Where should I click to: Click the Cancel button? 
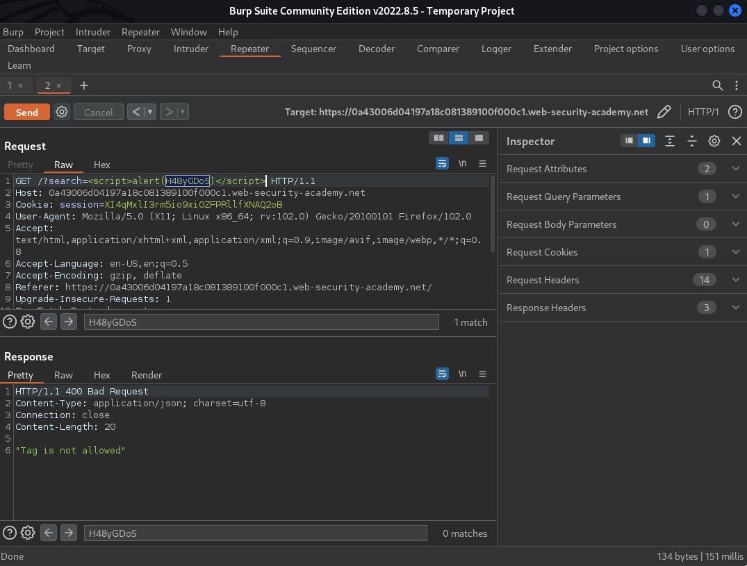[x=99, y=112]
